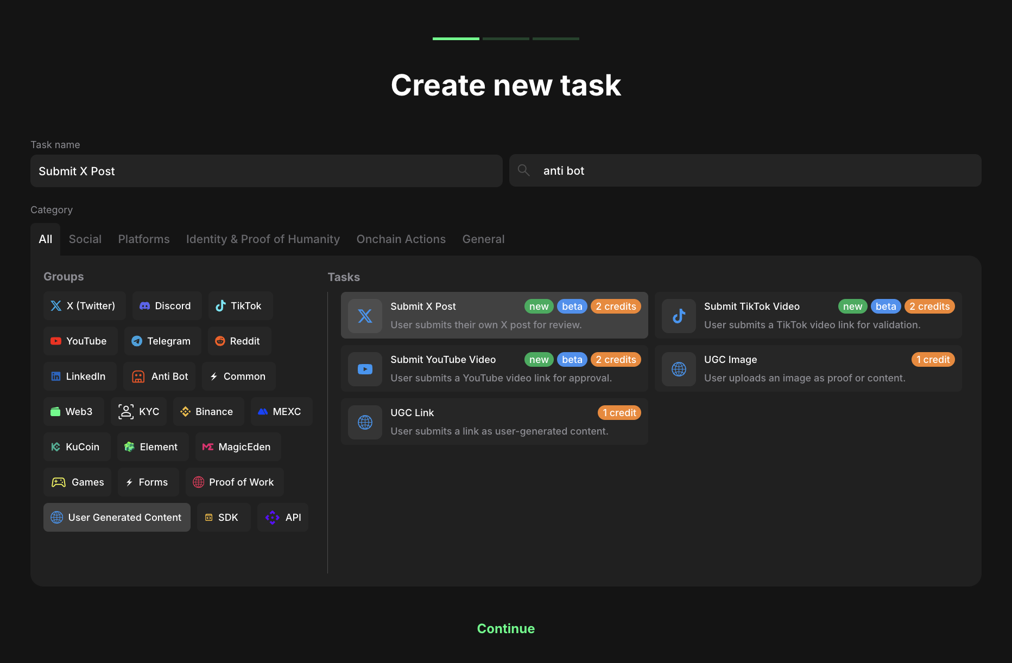Click the globe icon on UGC Image card
Viewport: 1012px width, 663px height.
tap(679, 369)
